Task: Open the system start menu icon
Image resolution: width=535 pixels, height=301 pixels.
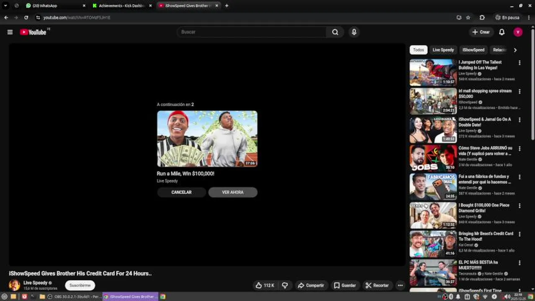Action: [5, 296]
